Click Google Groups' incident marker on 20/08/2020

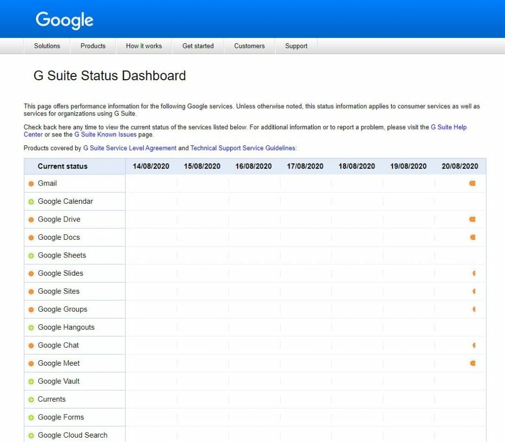474,309
